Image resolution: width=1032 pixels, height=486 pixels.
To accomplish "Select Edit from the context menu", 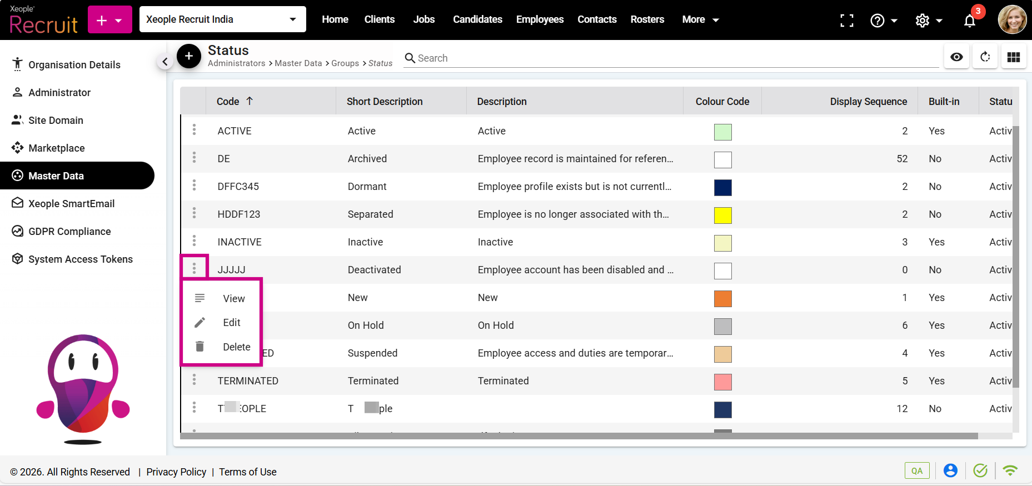I will 231,323.
